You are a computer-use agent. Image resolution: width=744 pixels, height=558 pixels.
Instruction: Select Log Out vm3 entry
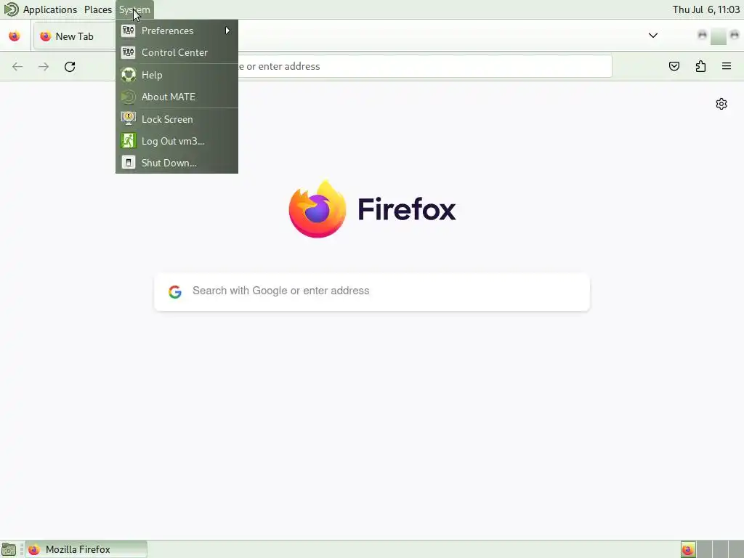(x=177, y=141)
